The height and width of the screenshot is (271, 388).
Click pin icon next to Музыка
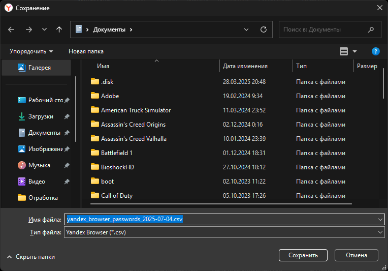[67, 165]
